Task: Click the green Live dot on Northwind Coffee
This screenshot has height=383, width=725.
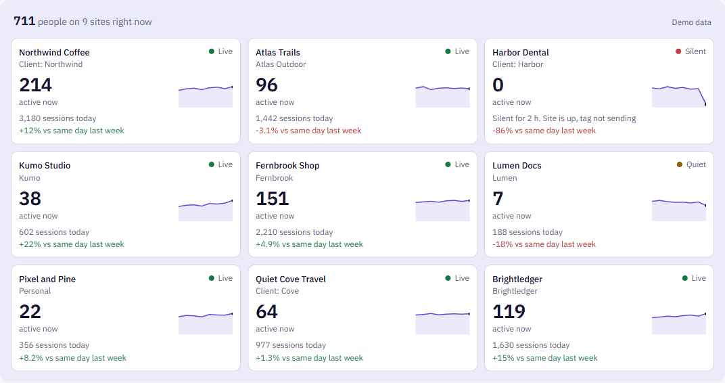Action: (x=211, y=51)
